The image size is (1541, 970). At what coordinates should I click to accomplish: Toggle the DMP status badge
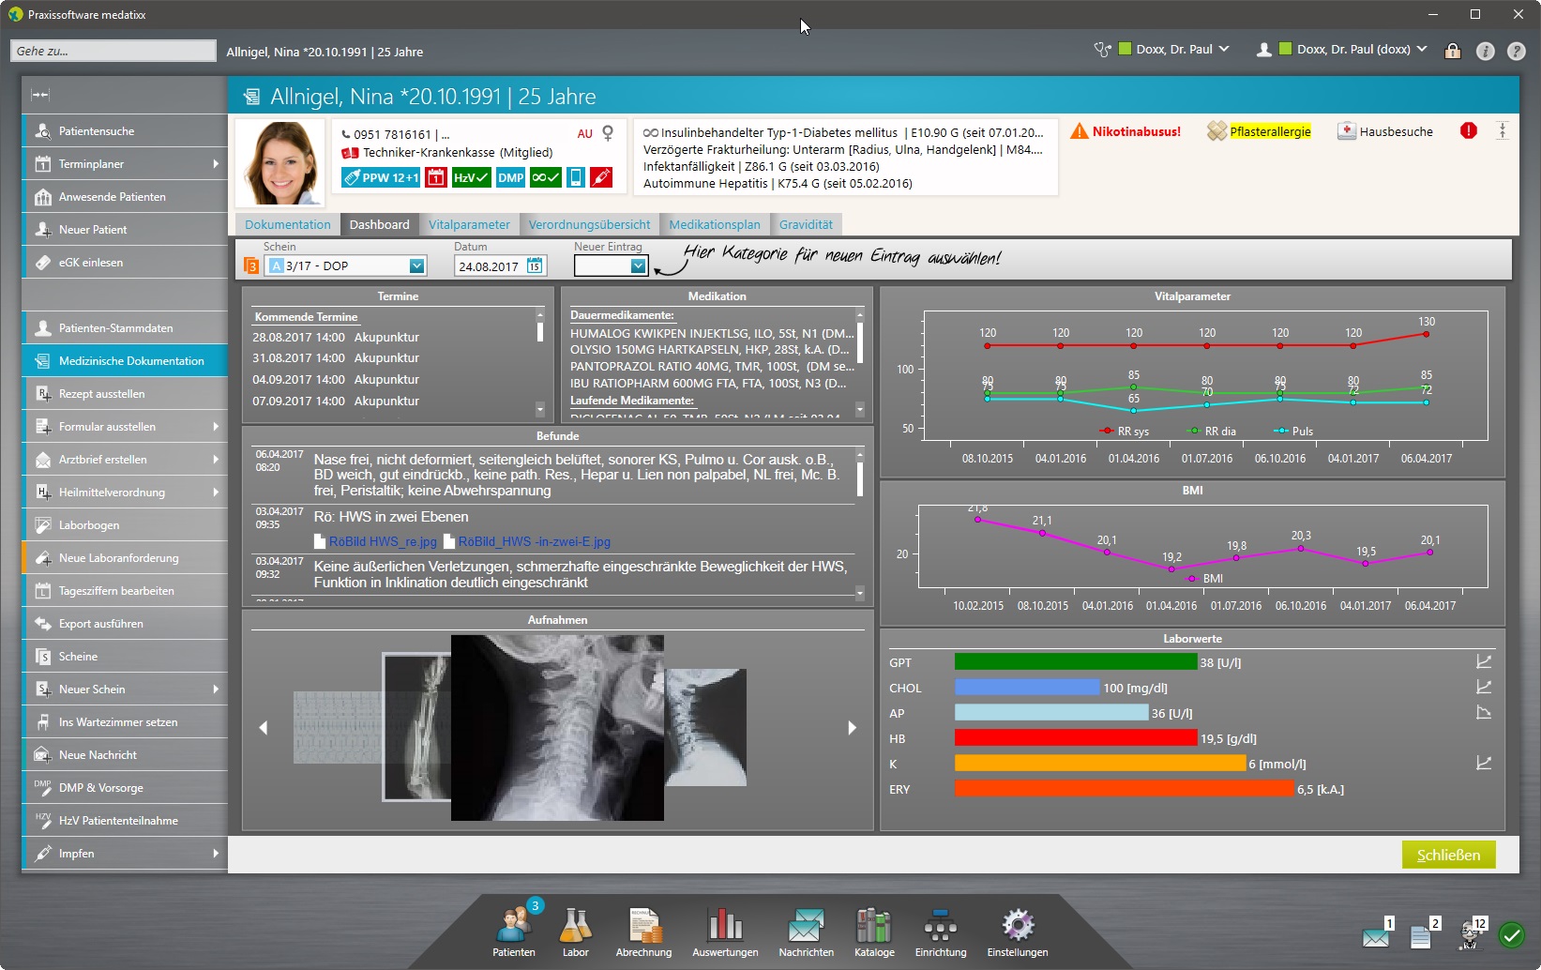510,177
